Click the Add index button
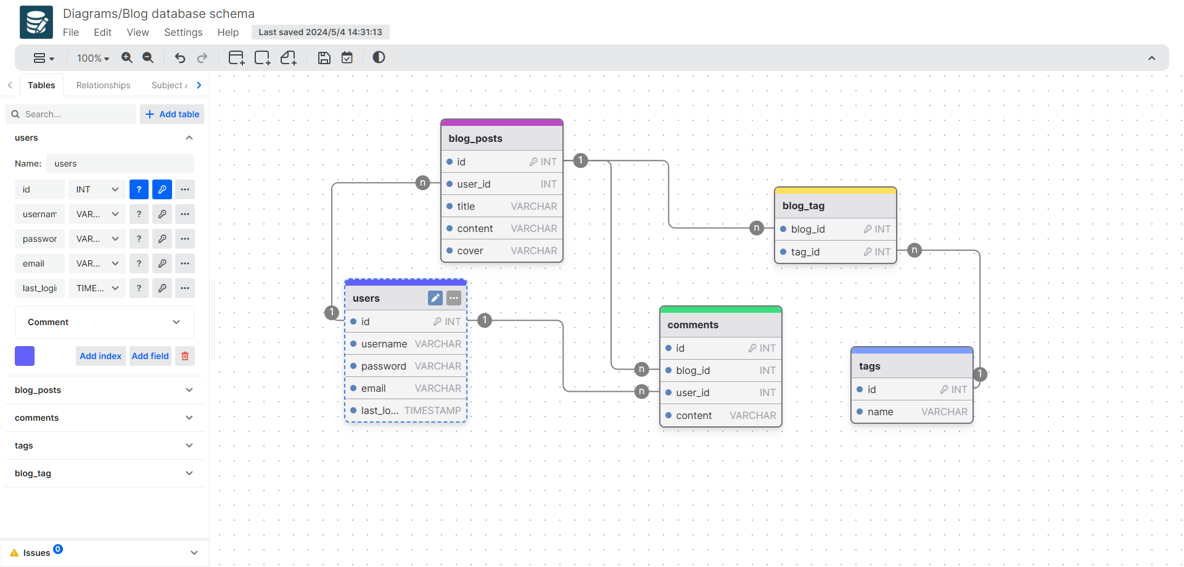The width and height of the screenshot is (1184, 567). point(101,356)
